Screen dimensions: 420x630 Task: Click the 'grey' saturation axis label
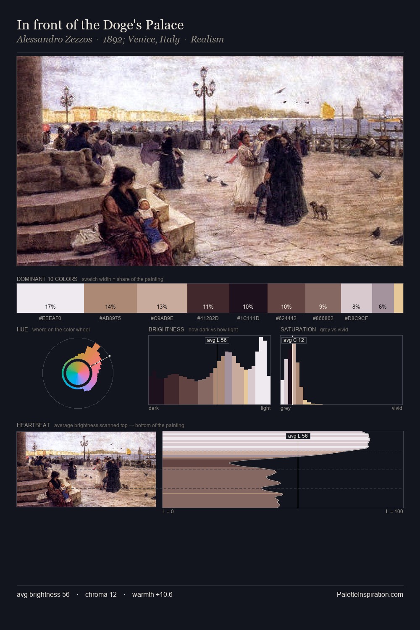point(286,408)
